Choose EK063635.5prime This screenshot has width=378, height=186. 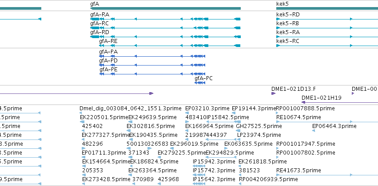[x=249, y=144]
